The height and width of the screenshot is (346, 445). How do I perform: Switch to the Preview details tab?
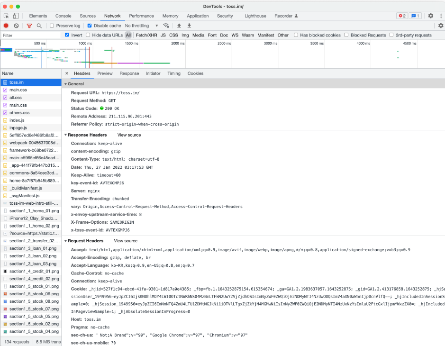105,73
